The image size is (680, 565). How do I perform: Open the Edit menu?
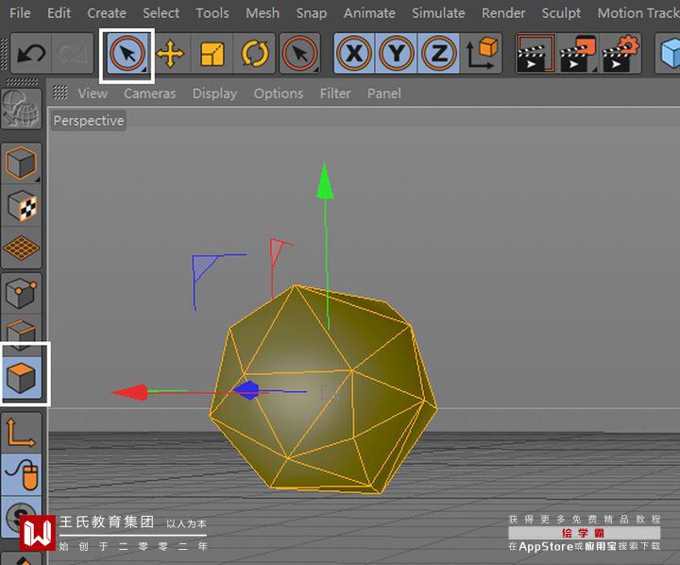click(59, 13)
